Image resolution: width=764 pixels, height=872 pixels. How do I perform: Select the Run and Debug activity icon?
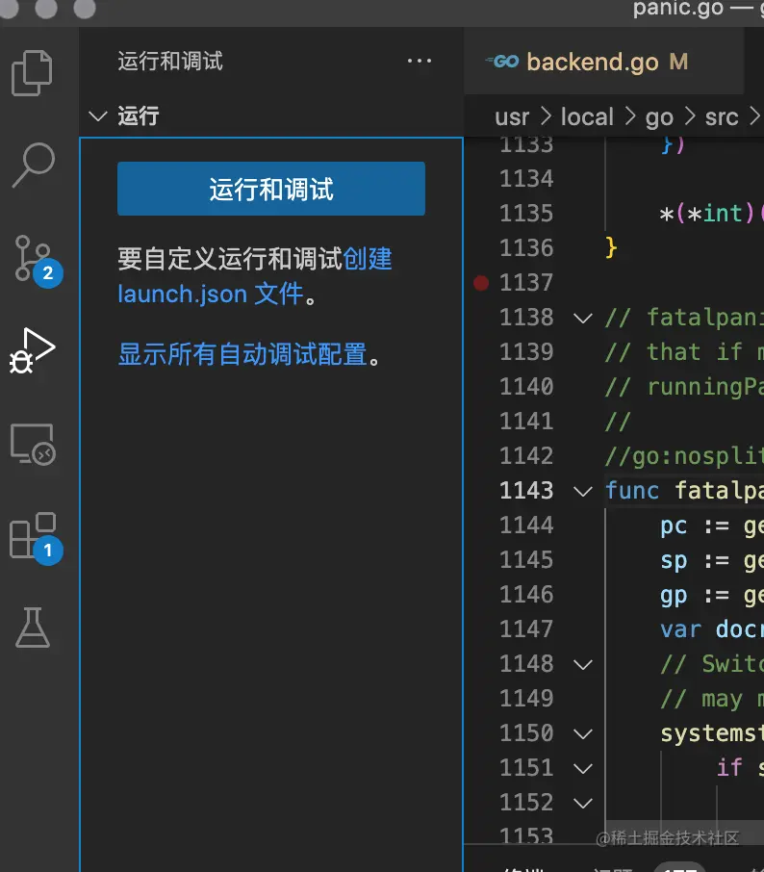(33, 350)
